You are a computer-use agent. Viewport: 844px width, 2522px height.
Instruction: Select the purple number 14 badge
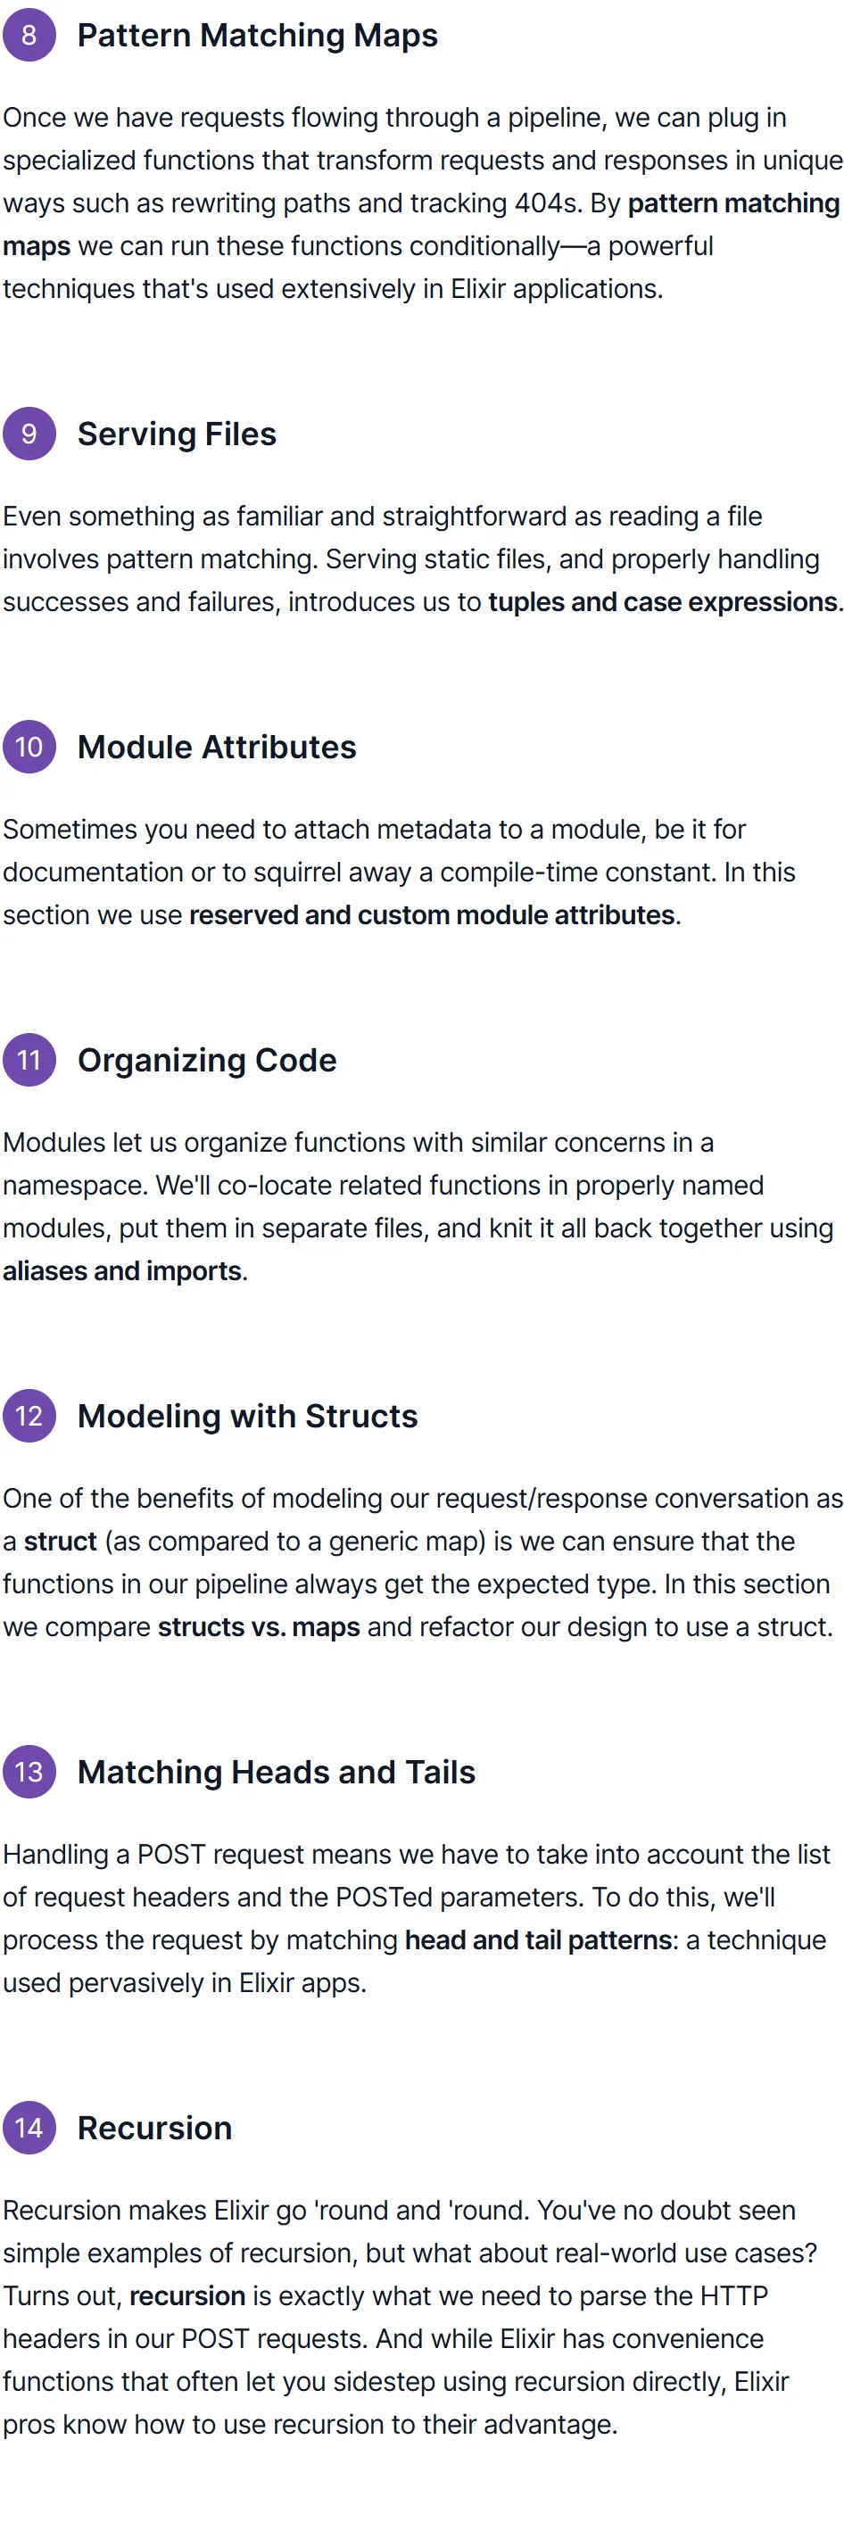(x=29, y=2128)
